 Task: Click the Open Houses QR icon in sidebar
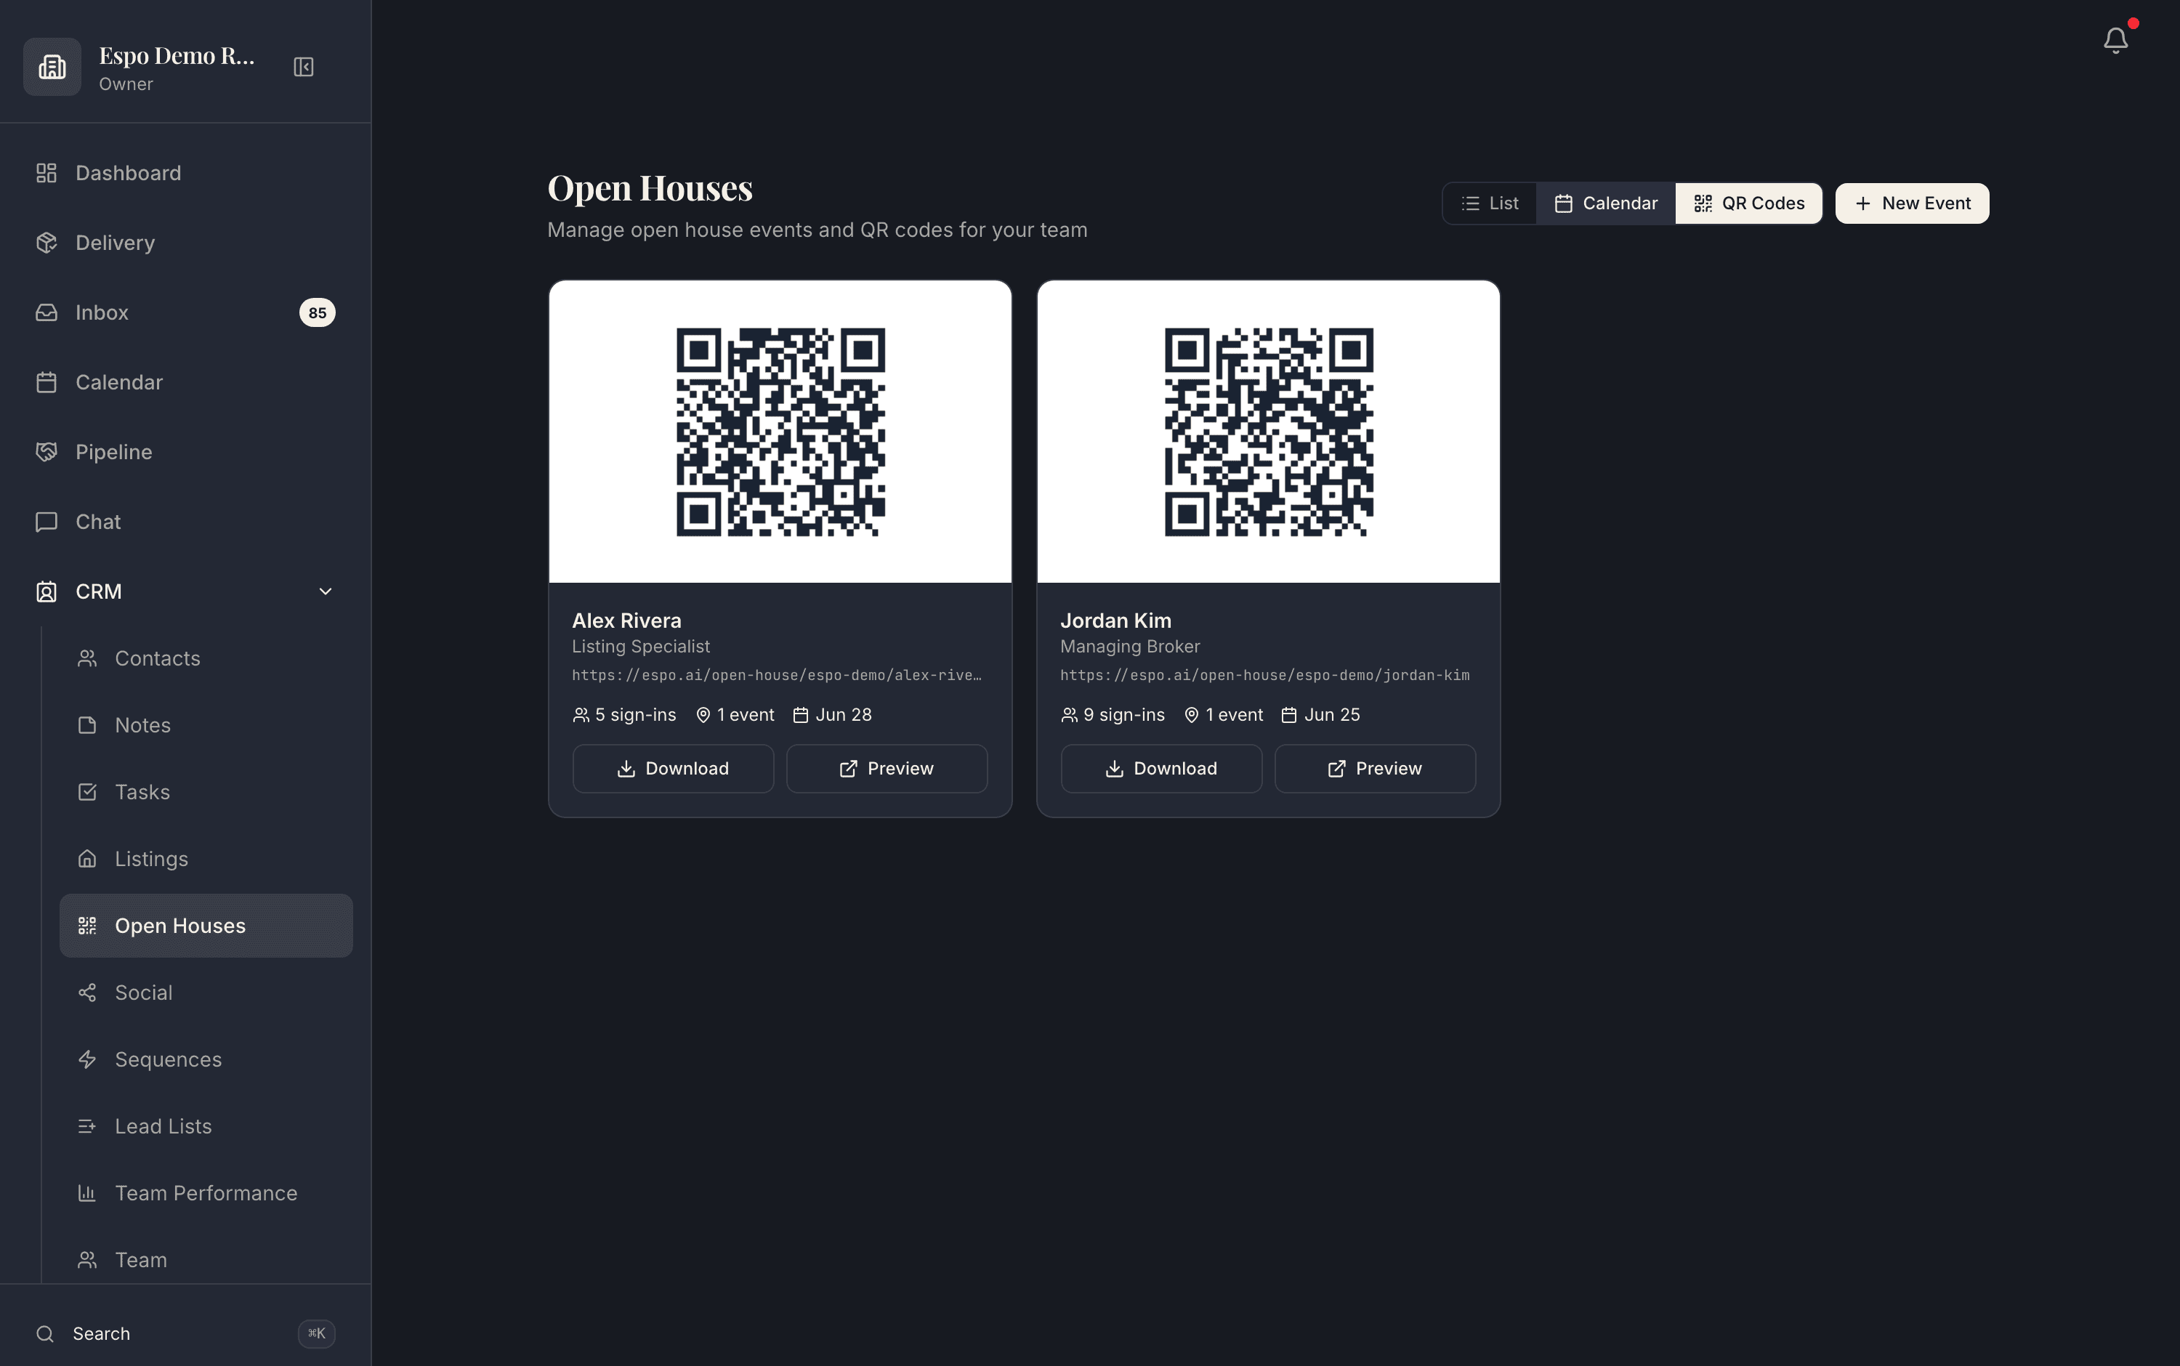tap(86, 926)
